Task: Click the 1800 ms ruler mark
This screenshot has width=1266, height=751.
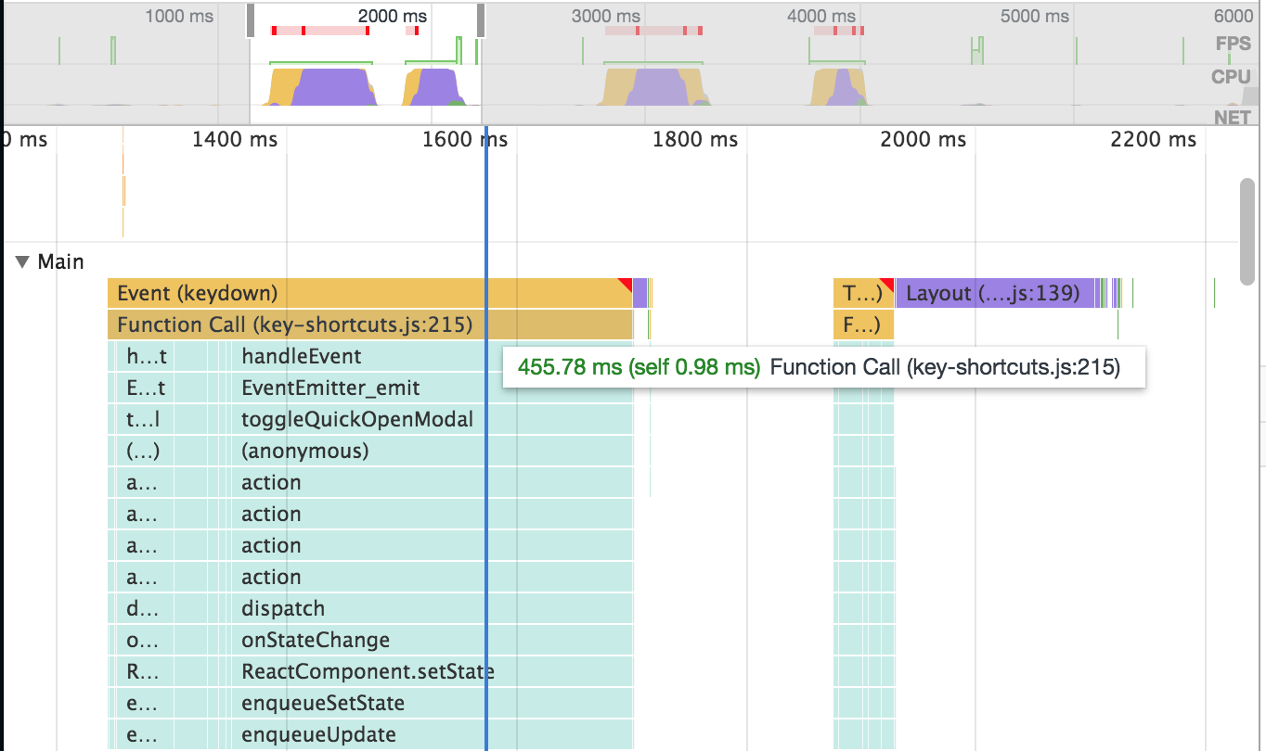Action: coord(695,139)
